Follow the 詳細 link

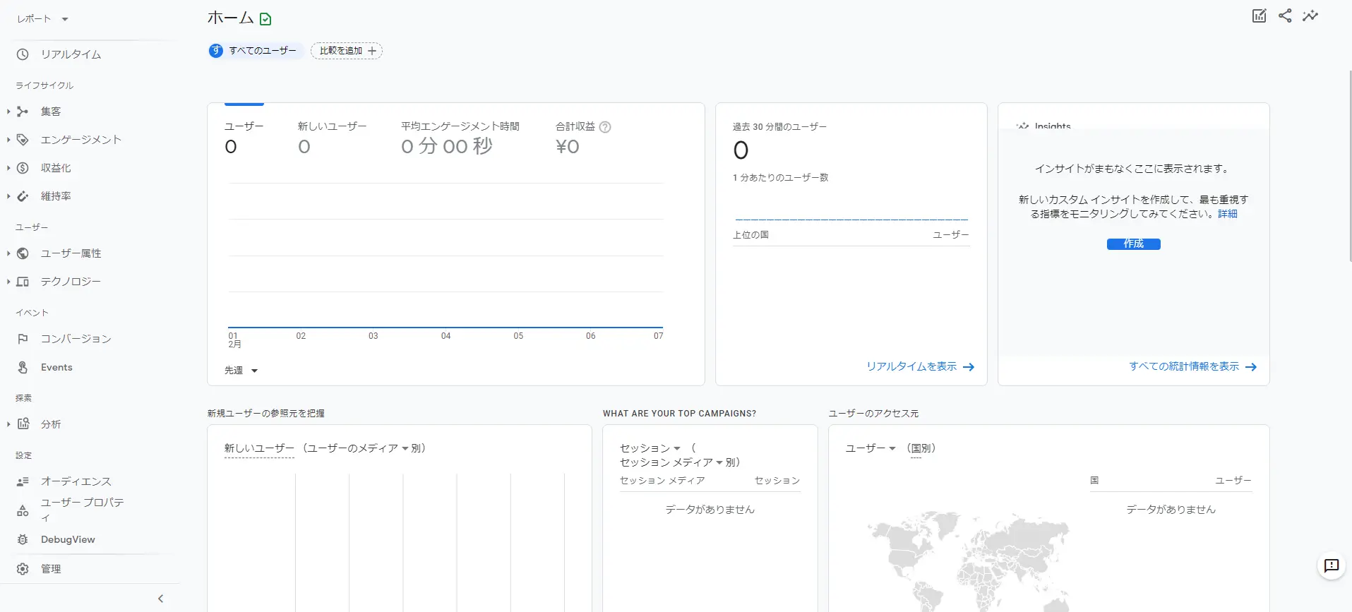tap(1227, 214)
